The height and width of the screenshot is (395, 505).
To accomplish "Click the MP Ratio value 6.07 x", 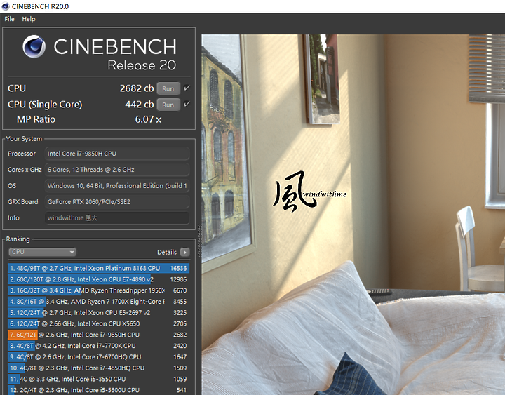I will [148, 119].
